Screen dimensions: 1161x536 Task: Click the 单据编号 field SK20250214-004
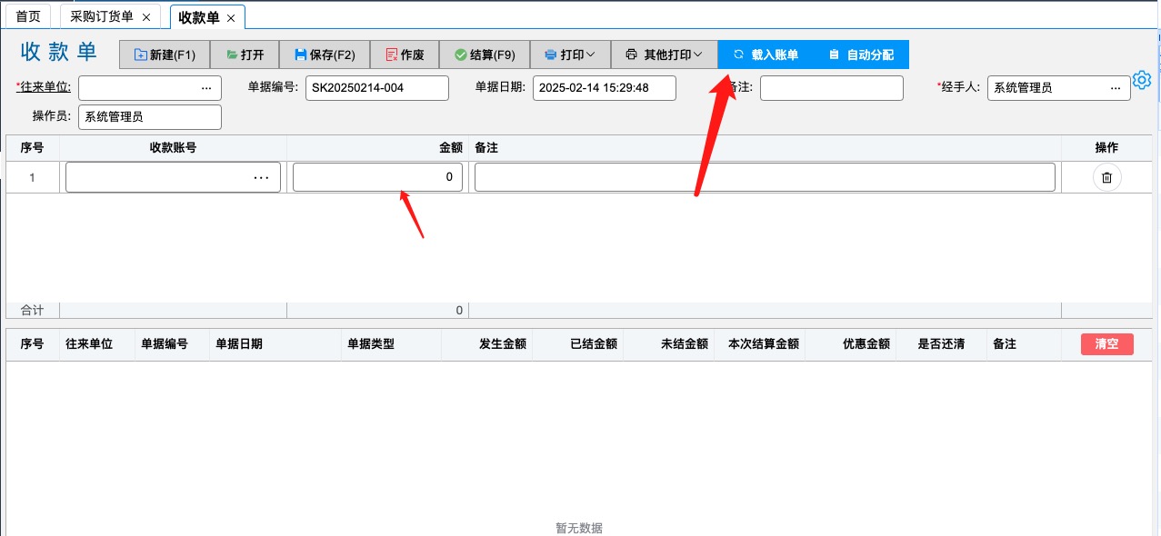point(377,87)
